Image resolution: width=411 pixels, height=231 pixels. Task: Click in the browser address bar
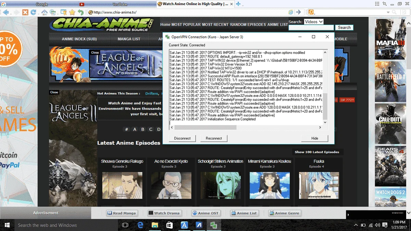click(187, 12)
